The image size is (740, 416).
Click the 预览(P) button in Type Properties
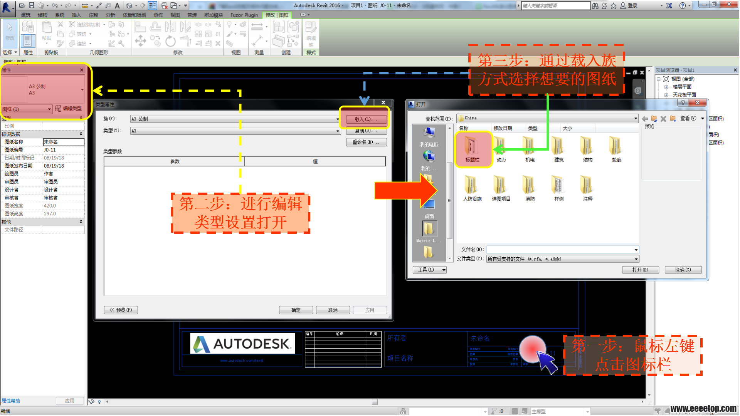pos(121,310)
